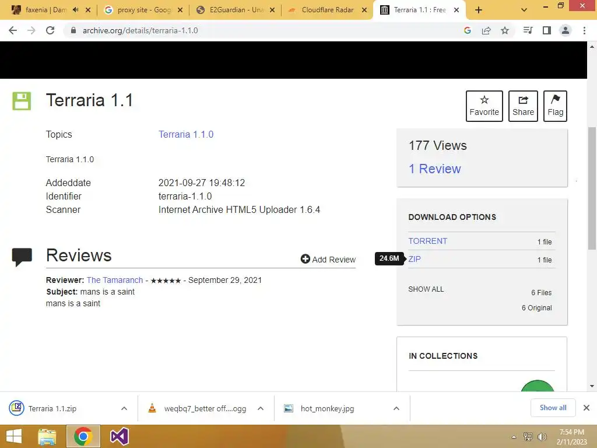Click the scrollbar up arrow

coord(592,47)
